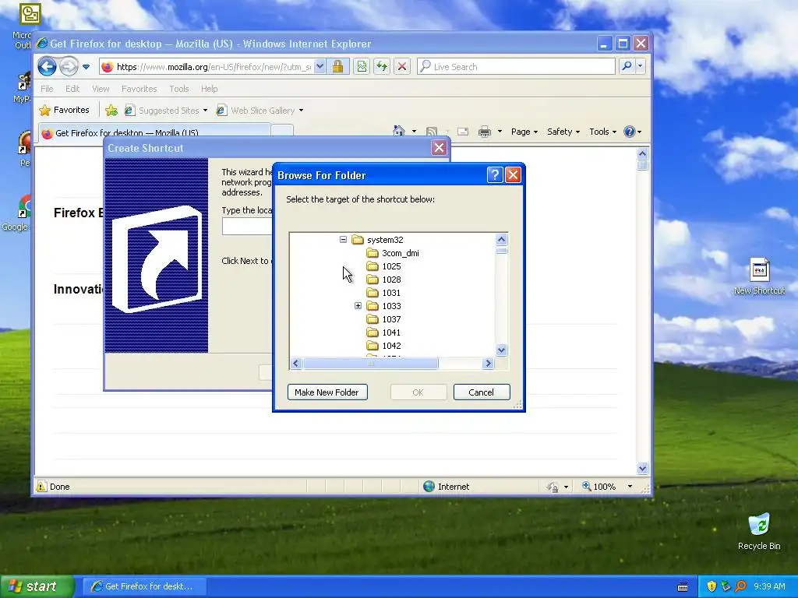
Task: Click the red Stop loading icon
Action: [402, 67]
